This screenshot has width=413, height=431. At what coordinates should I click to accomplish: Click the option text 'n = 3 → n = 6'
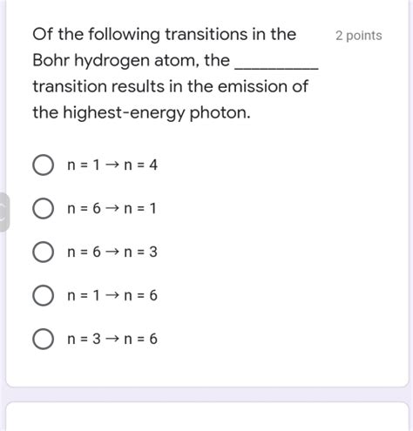click(x=112, y=339)
